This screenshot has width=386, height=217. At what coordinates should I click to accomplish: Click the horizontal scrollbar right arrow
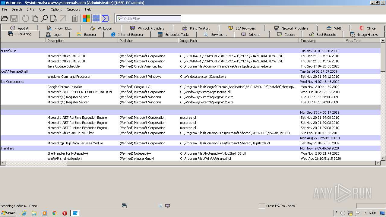pos(378,163)
